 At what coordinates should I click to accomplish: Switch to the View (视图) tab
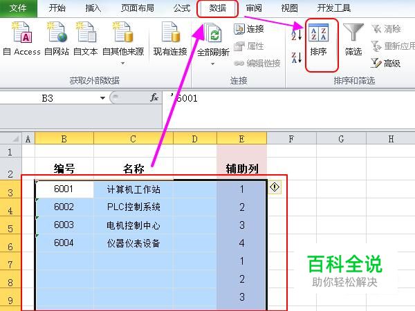coord(289,8)
